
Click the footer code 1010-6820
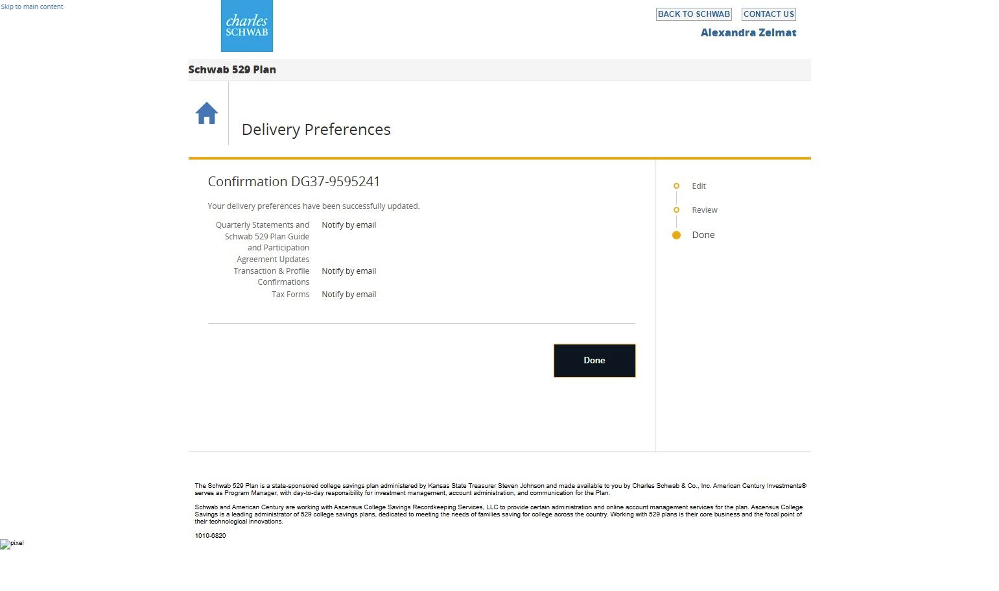tap(211, 536)
